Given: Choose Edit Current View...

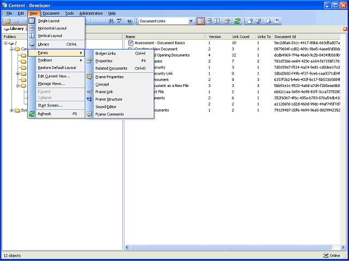Looking at the screenshot, I should tap(56, 76).
